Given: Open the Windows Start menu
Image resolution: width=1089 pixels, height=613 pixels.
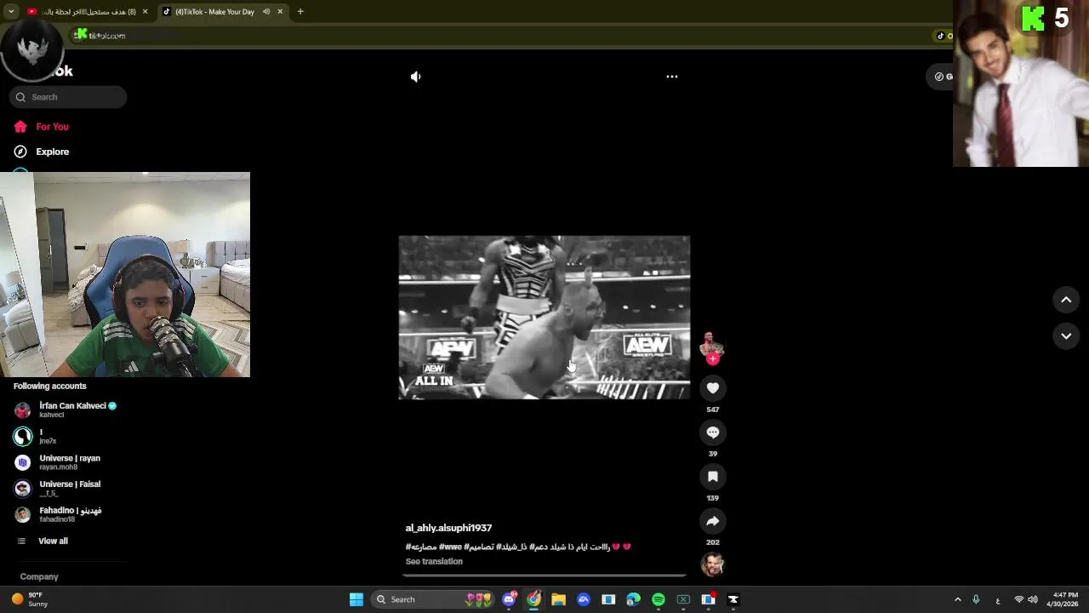Looking at the screenshot, I should (x=356, y=599).
